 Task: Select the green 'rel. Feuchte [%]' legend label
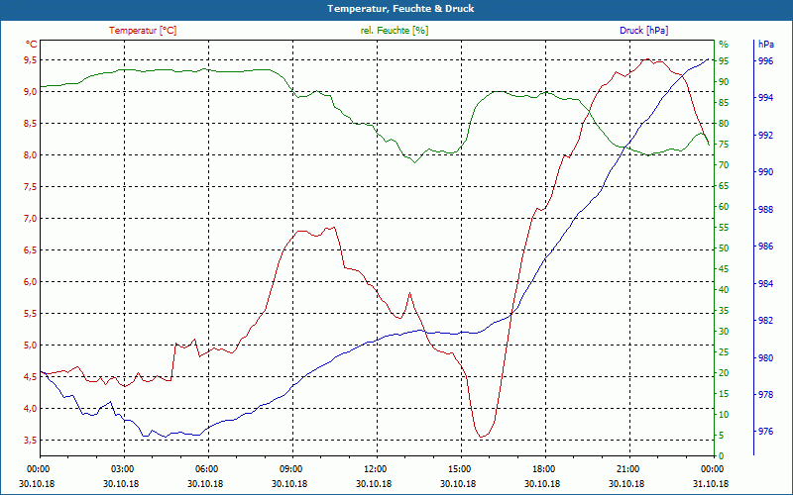click(395, 31)
